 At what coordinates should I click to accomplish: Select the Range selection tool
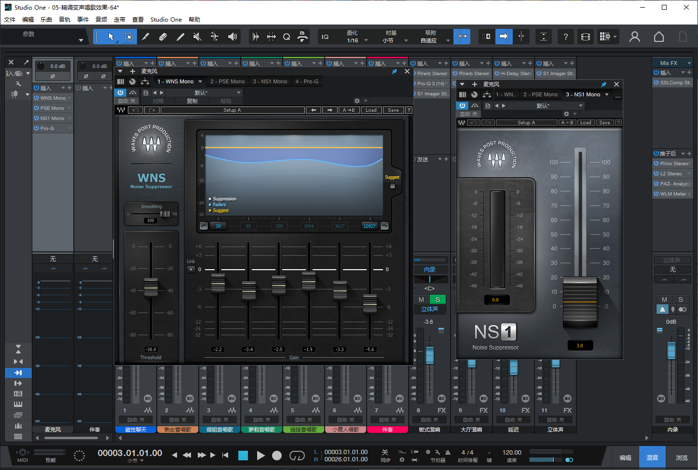(x=129, y=37)
